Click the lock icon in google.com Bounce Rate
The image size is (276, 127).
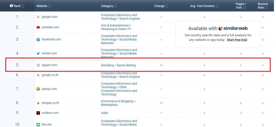click(263, 17)
